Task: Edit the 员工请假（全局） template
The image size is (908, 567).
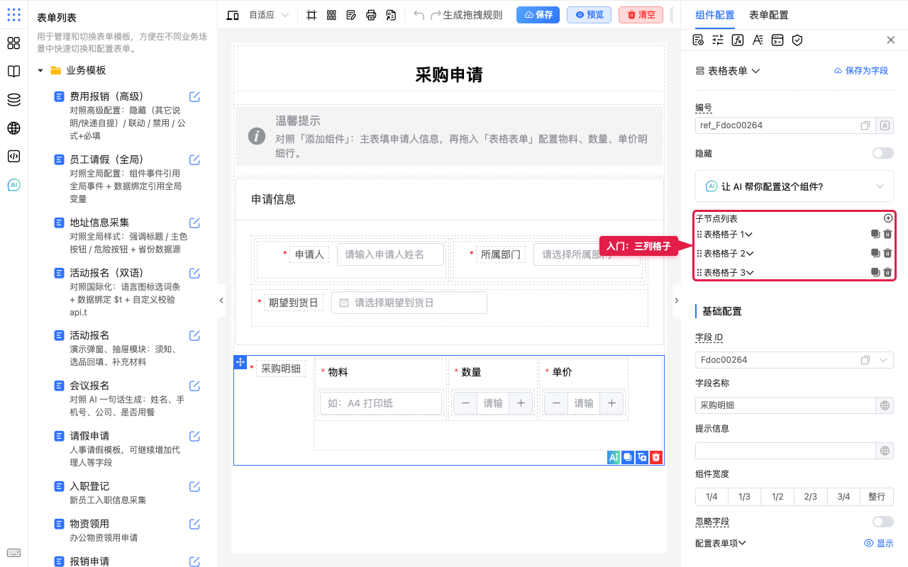Action: 194,159
